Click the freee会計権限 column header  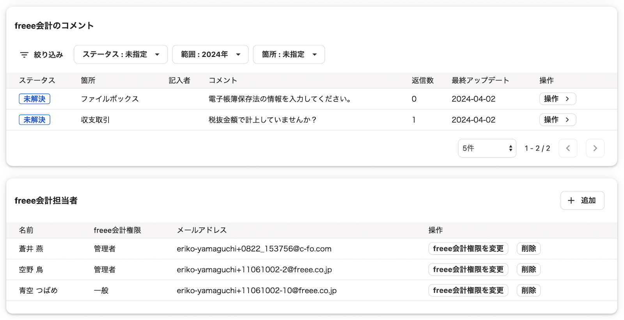[x=117, y=230]
